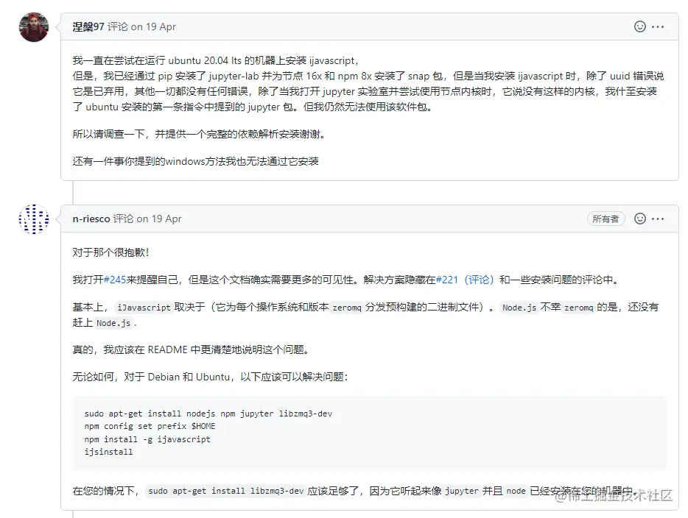The width and height of the screenshot is (688, 518).
Task: Open the smiley reaction picker on n-riesco's comment
Action: (639, 219)
